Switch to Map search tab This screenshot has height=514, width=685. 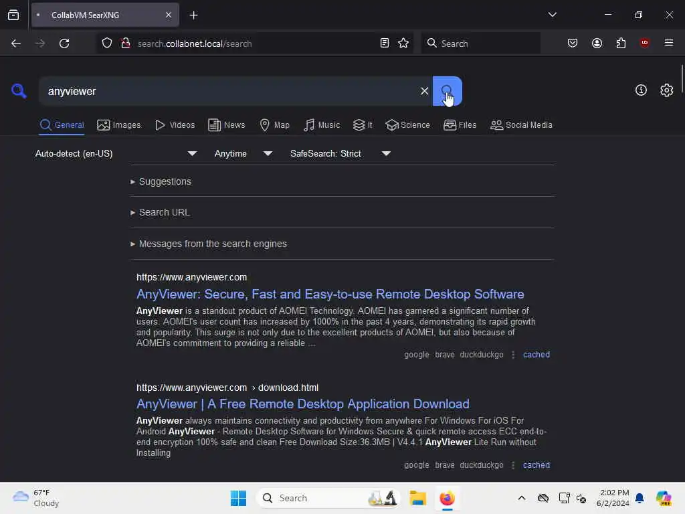point(274,125)
